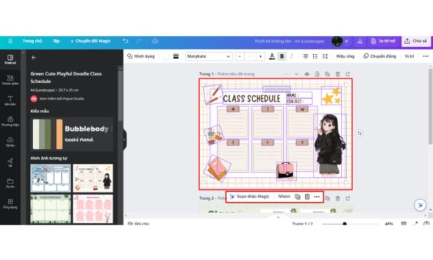Open the Chuyển đổi Magic dropdown
Viewport: 433px width, 260px height.
[x=90, y=41]
